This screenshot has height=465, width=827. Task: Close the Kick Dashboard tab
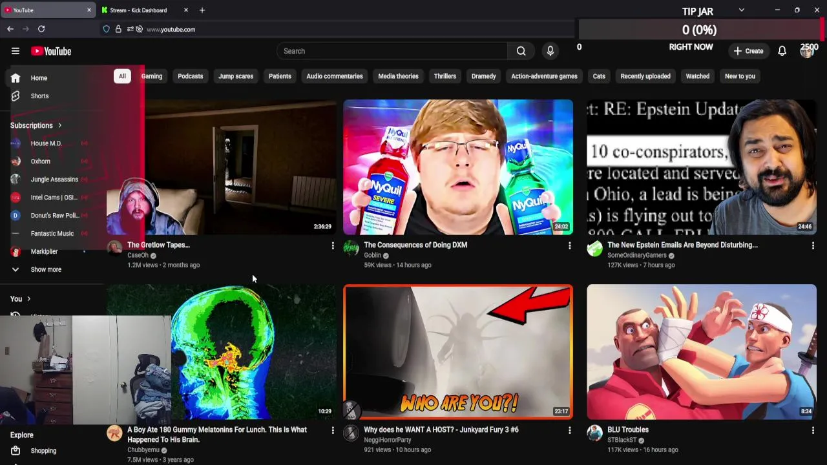pos(186,10)
